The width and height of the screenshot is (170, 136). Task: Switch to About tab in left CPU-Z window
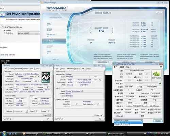[37, 69]
